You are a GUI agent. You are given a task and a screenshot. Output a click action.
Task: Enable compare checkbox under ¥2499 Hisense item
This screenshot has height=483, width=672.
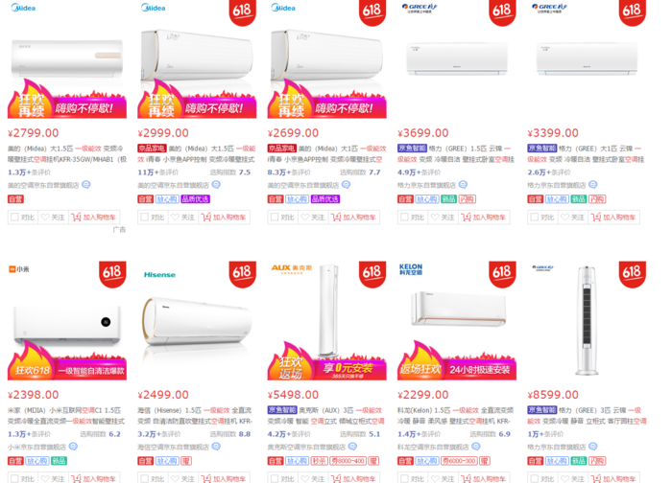point(144,479)
